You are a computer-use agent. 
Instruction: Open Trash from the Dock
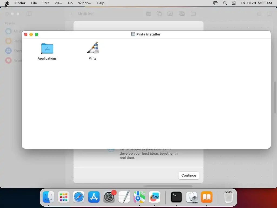pos(228,197)
